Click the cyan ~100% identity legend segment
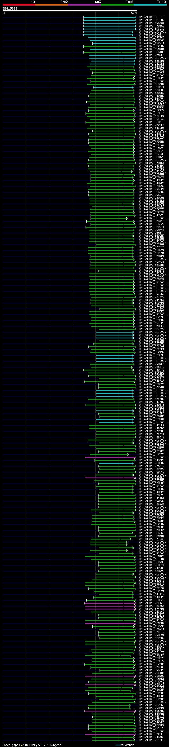 tap(150, 5)
